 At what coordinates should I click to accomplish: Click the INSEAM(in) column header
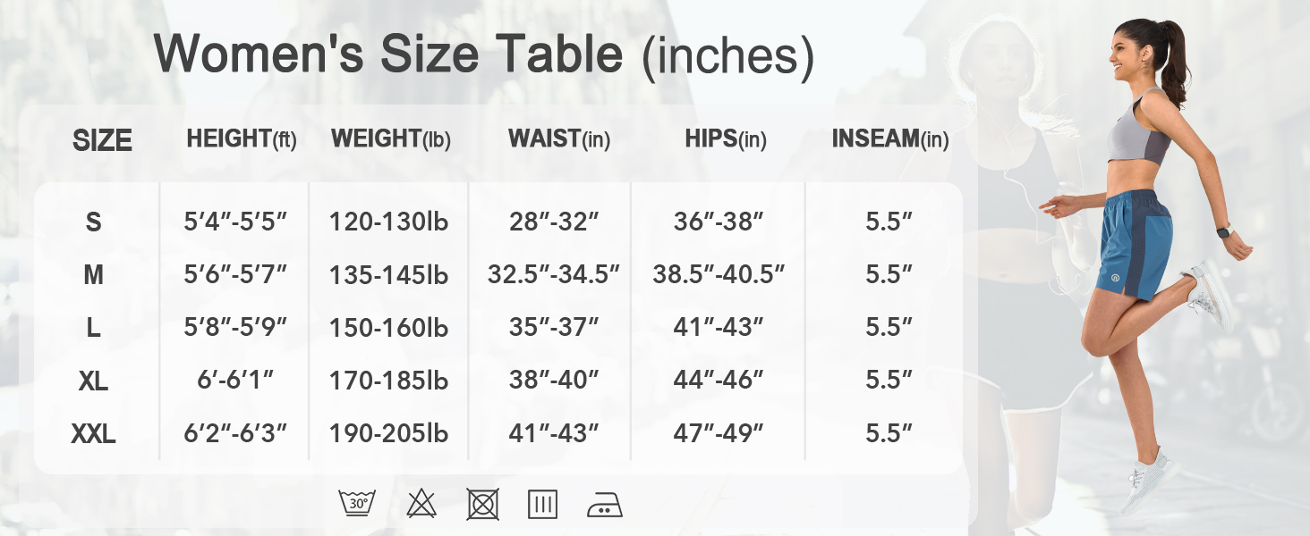pyautogui.click(x=889, y=139)
